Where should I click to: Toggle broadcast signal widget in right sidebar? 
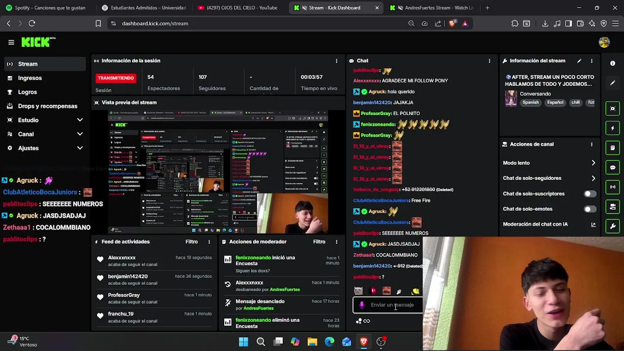613,187
